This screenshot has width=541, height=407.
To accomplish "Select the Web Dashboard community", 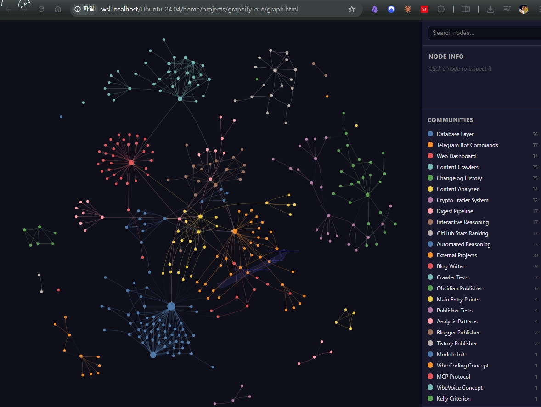I will [482, 156].
